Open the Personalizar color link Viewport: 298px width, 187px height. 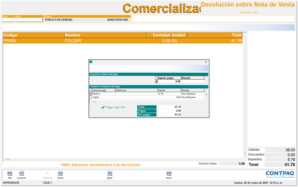point(248,13)
